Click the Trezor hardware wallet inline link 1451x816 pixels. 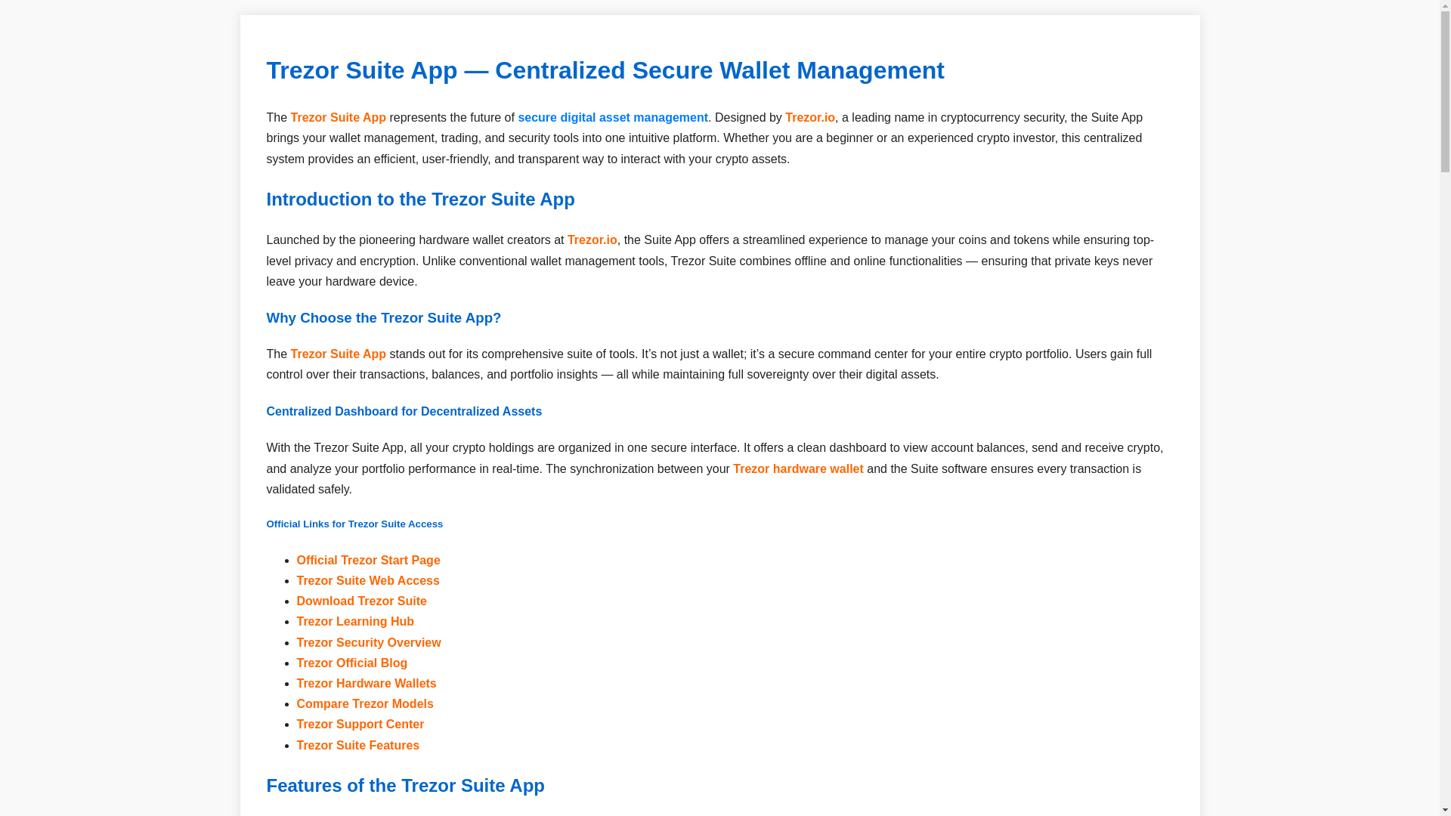(x=797, y=468)
